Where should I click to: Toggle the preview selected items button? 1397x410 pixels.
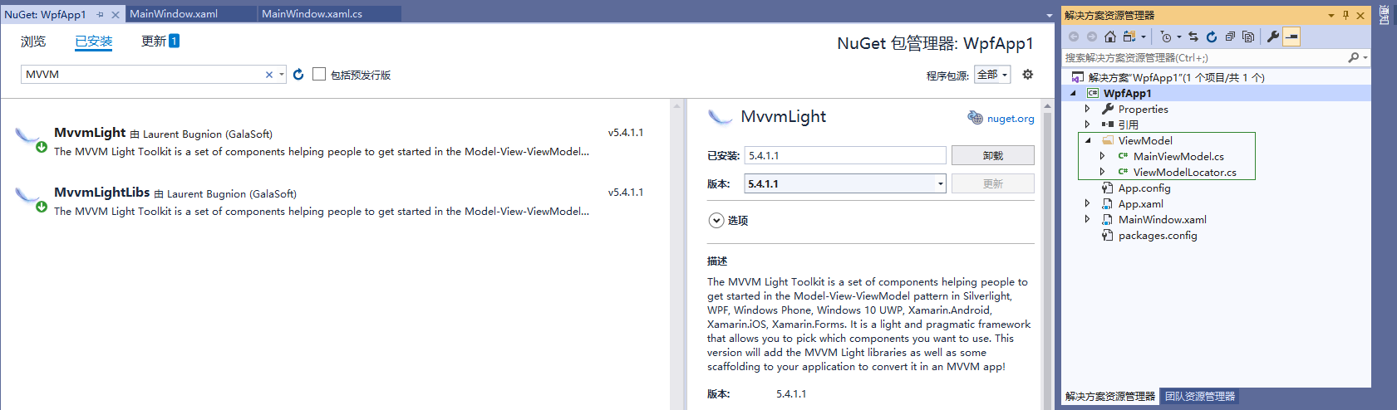click(1291, 37)
